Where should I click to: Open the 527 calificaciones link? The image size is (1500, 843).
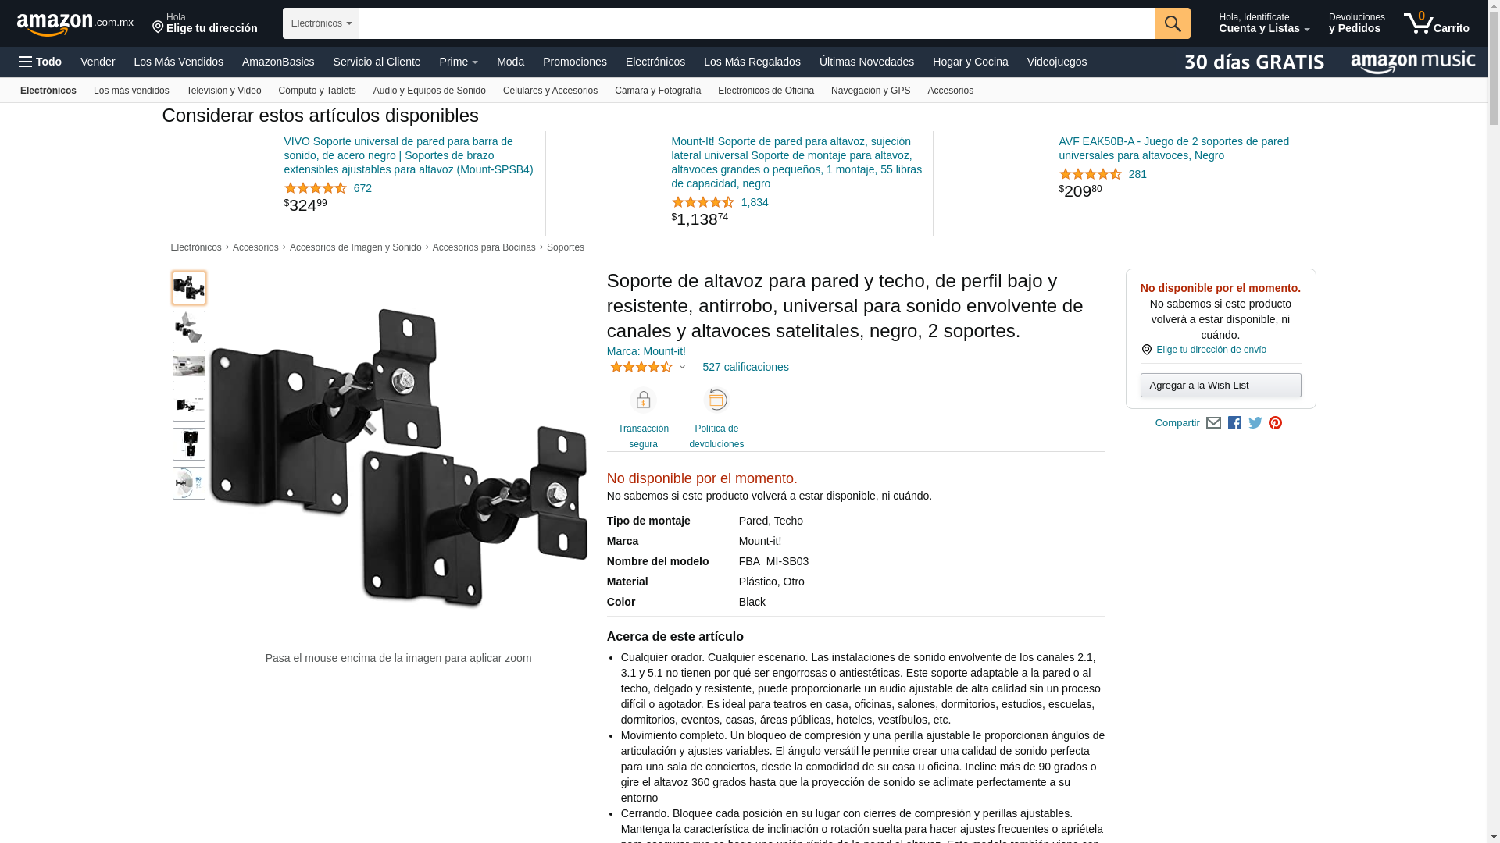point(745,367)
